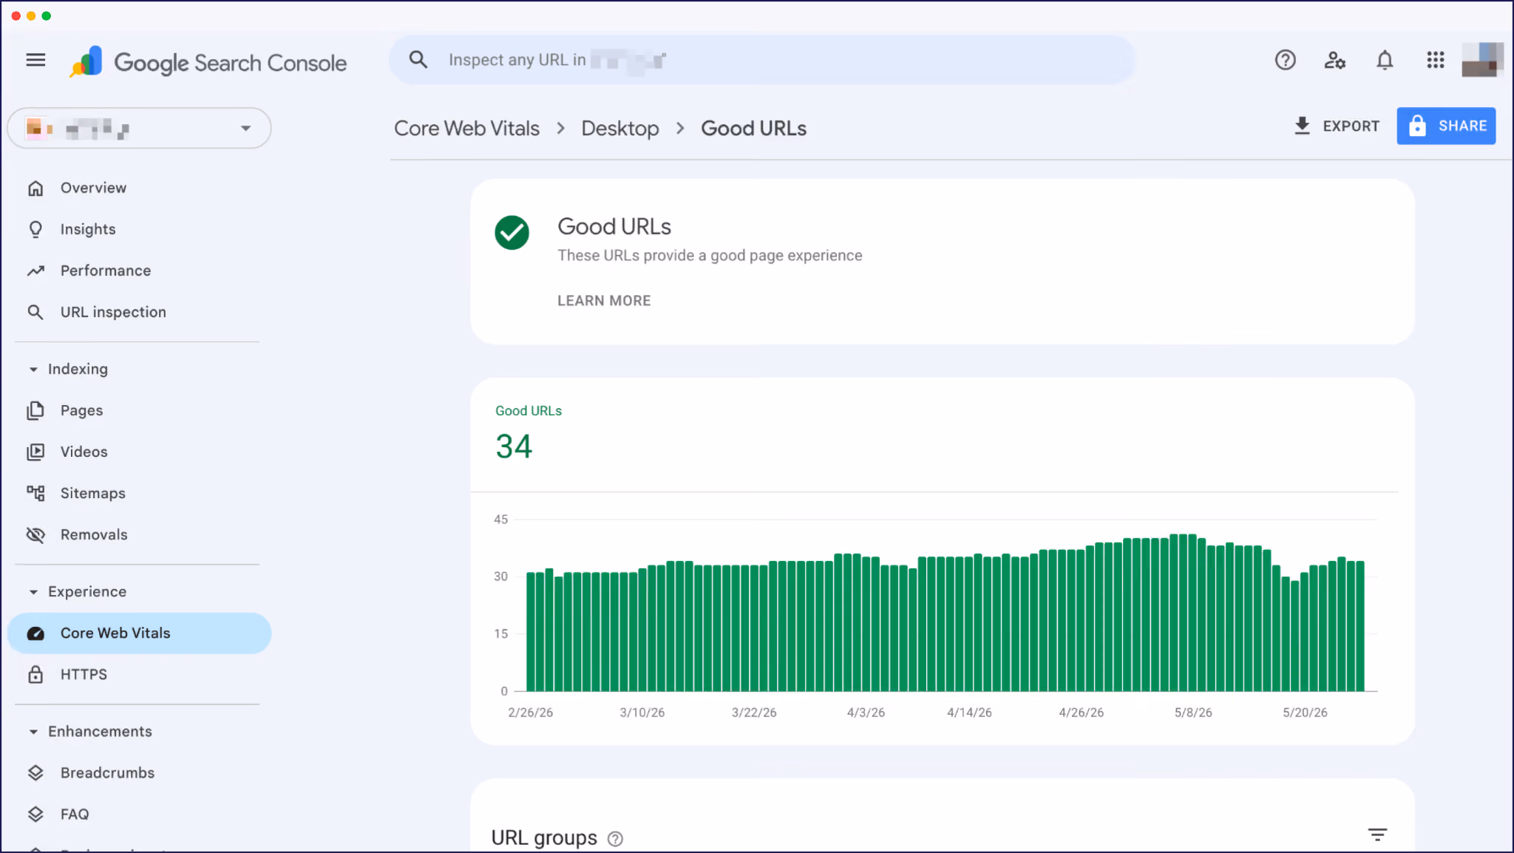The image size is (1514, 853).
Task: Click the green Good URLs checkmark icon
Action: tap(512, 233)
